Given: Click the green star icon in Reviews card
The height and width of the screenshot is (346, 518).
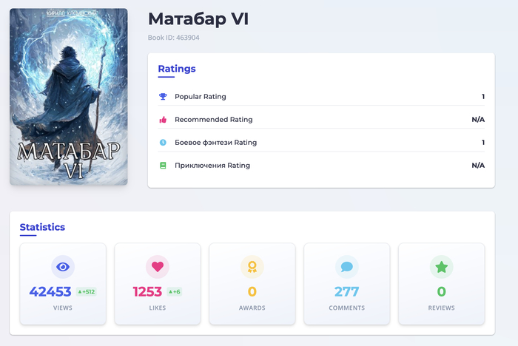Looking at the screenshot, I should (441, 267).
